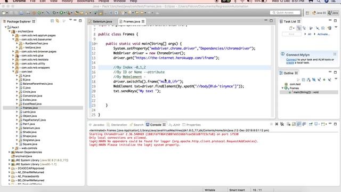Screen dimensions: 341x192
Task: Select BalanceParenthesis.java file
Action: [38, 84]
